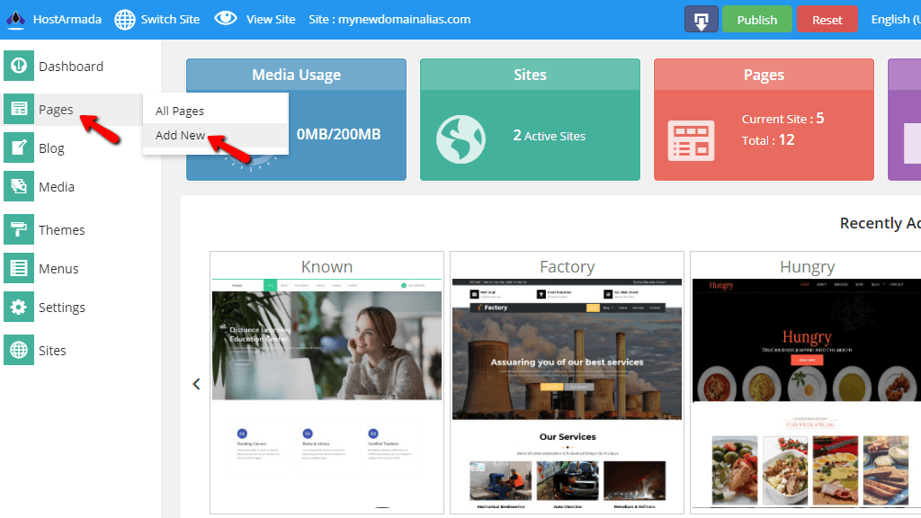Click the red Reset button
921x518 pixels.
[827, 20]
